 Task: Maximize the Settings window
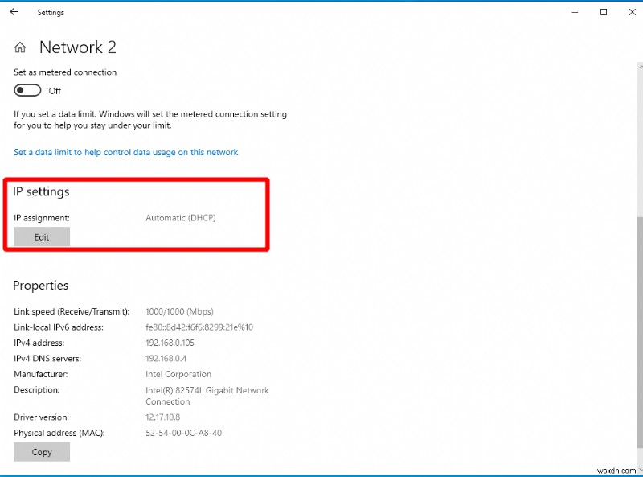click(x=604, y=12)
